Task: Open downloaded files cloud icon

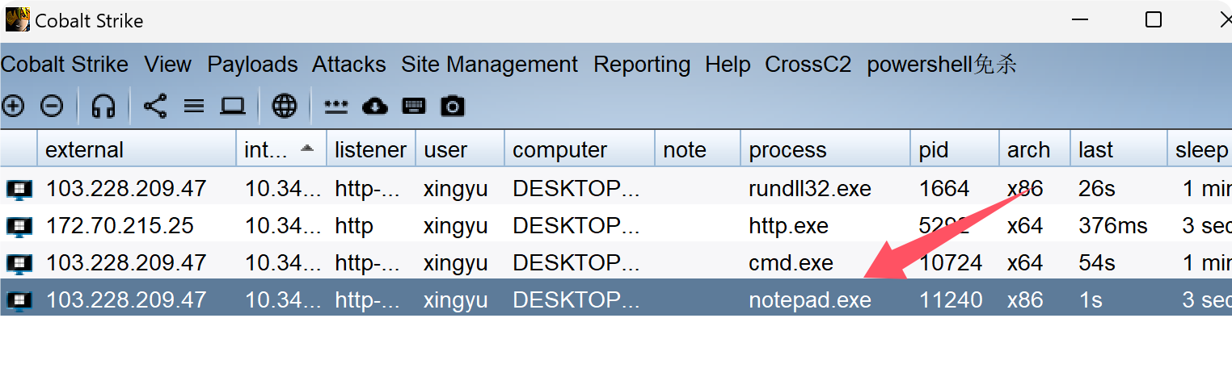Action: tap(375, 106)
